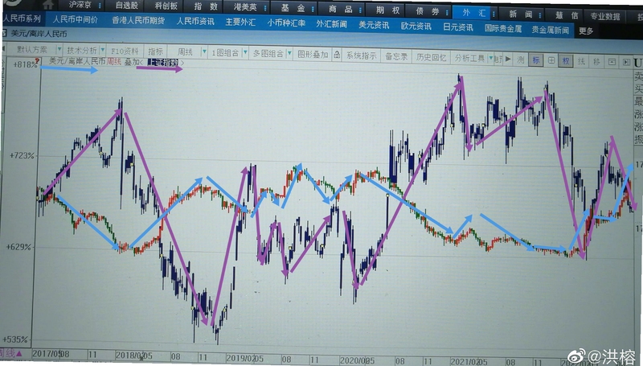
Task: Click the grid crosshair icon after 标
Action: [551, 60]
